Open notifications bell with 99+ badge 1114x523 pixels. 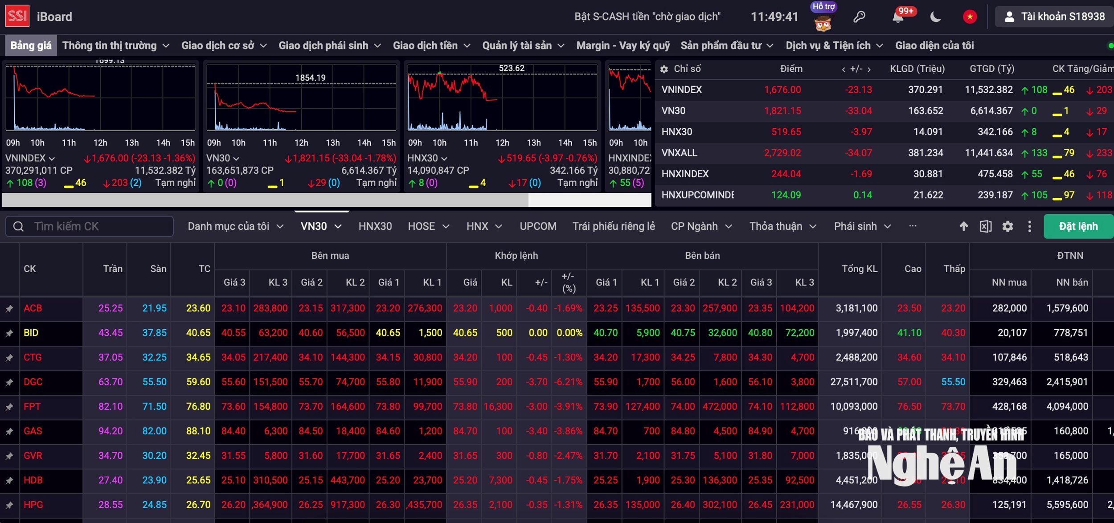(x=899, y=17)
